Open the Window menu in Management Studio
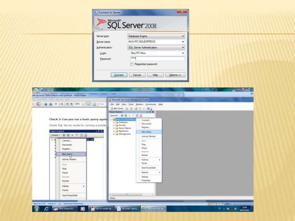This screenshot has width=295, height=221. pos(140,104)
